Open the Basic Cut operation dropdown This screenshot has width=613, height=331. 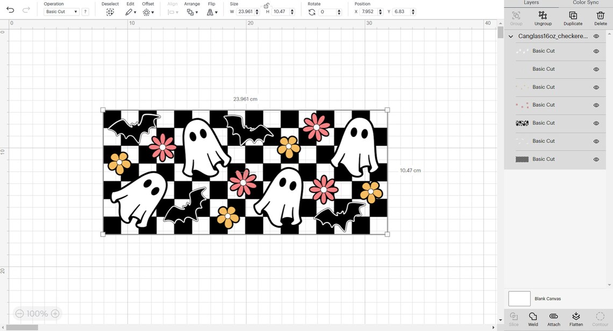pos(61,11)
